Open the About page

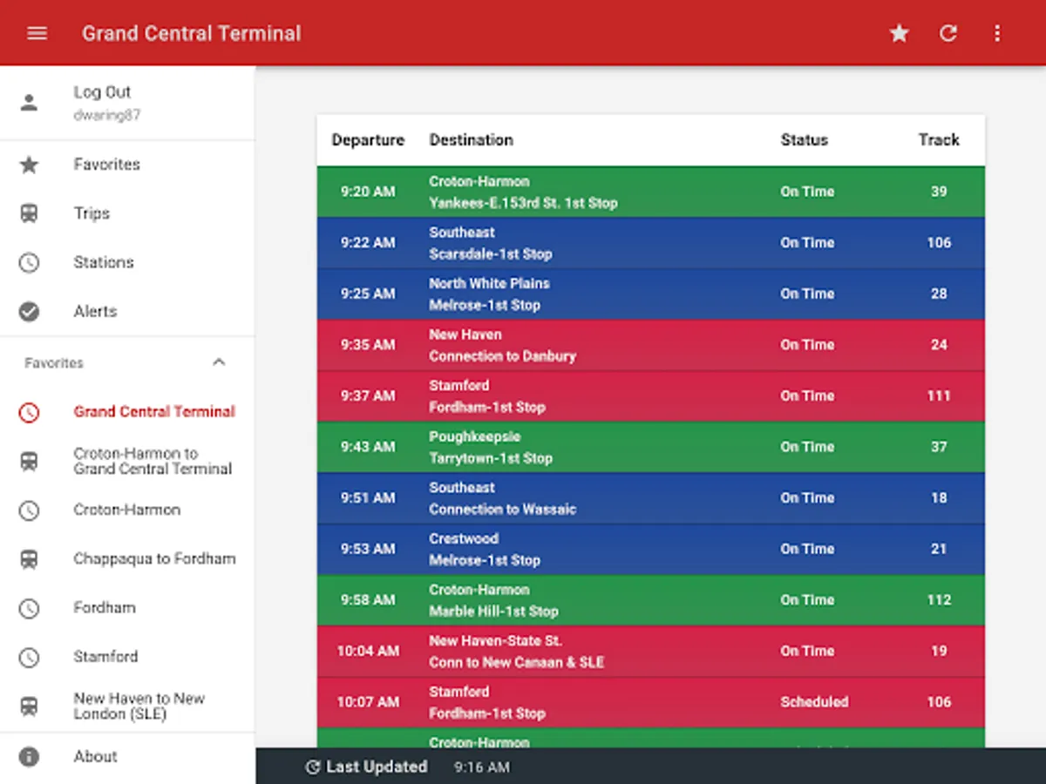point(127,756)
